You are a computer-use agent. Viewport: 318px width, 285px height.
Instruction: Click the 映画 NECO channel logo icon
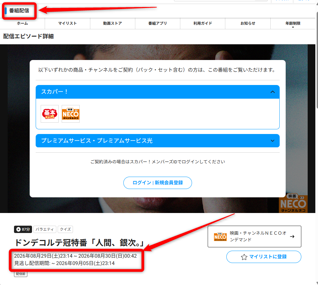[x=71, y=114]
